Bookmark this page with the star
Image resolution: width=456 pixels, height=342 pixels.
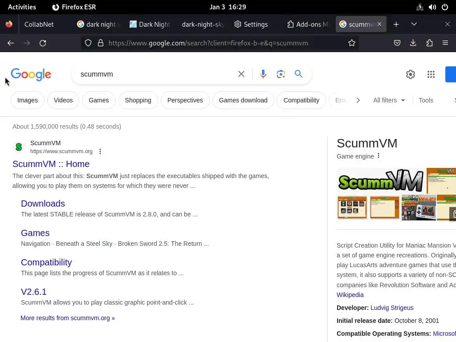[352, 43]
